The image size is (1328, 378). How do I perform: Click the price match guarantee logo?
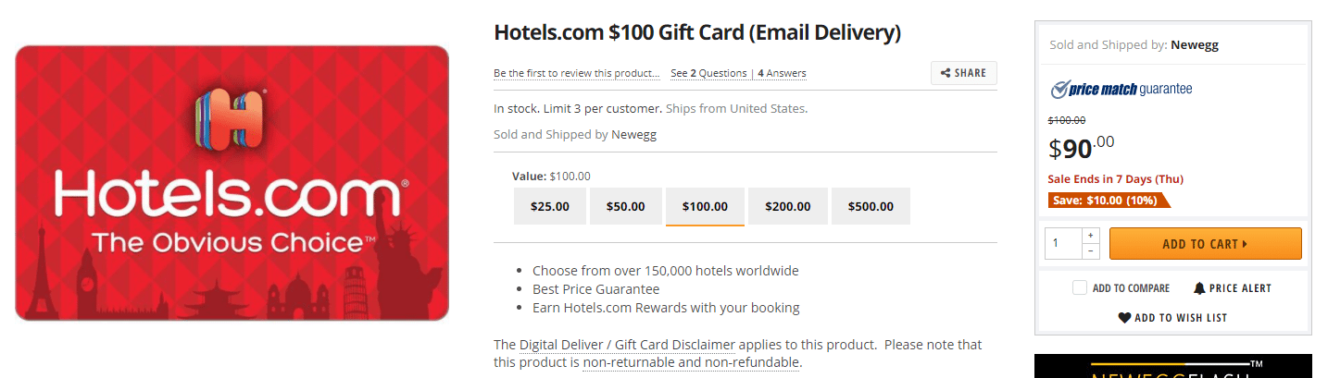pyautogui.click(x=1121, y=90)
